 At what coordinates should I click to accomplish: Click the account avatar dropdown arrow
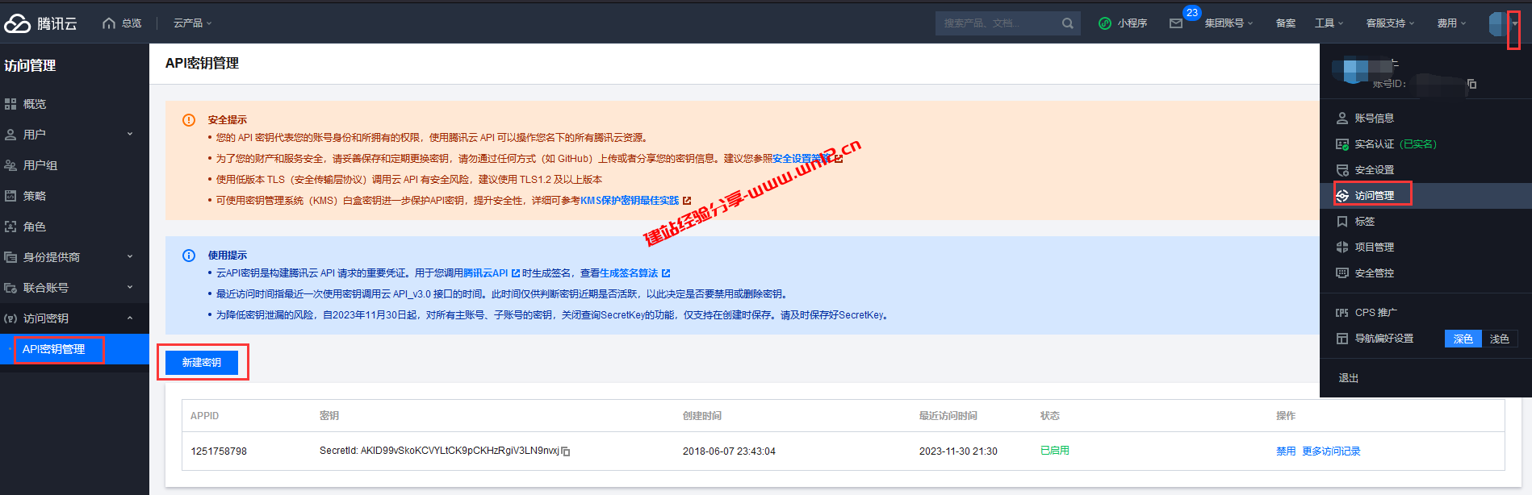(1515, 24)
